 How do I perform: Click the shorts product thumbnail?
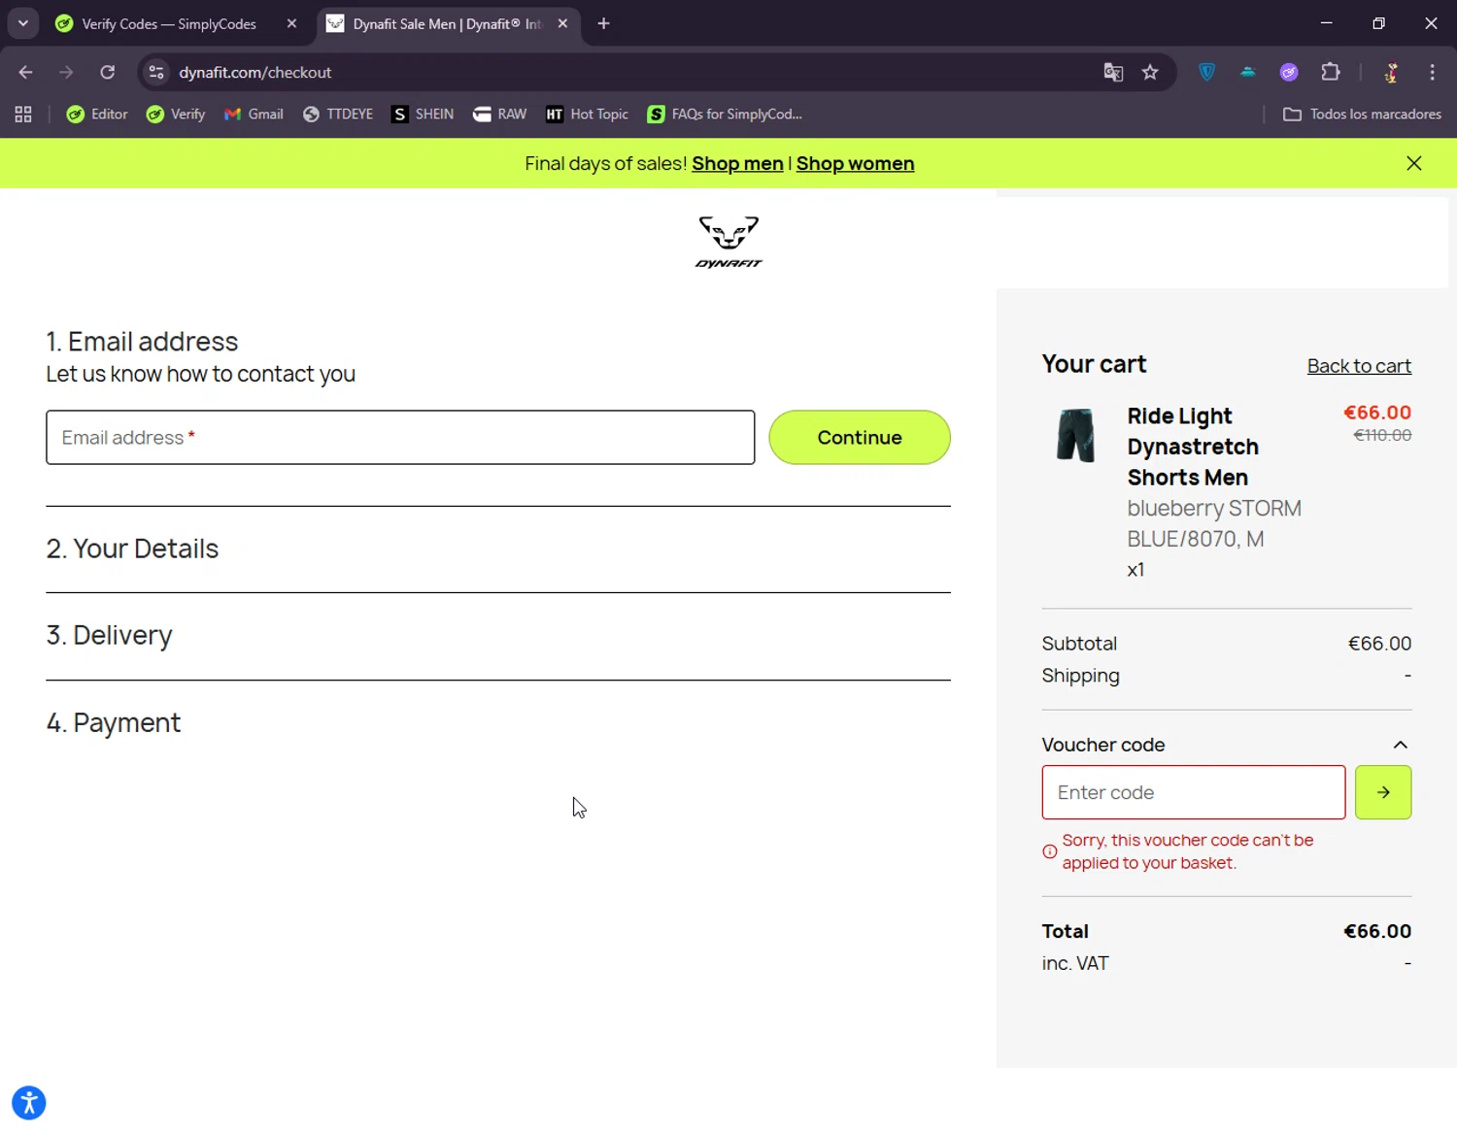click(1075, 434)
